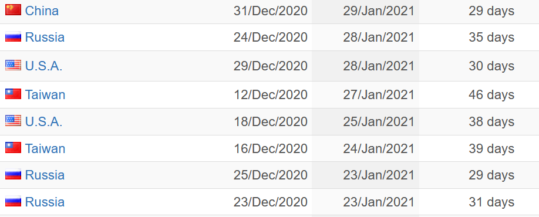Open the Taiwan link dated 12/Dec/2020
The width and height of the screenshot is (539, 217).
[x=45, y=94]
